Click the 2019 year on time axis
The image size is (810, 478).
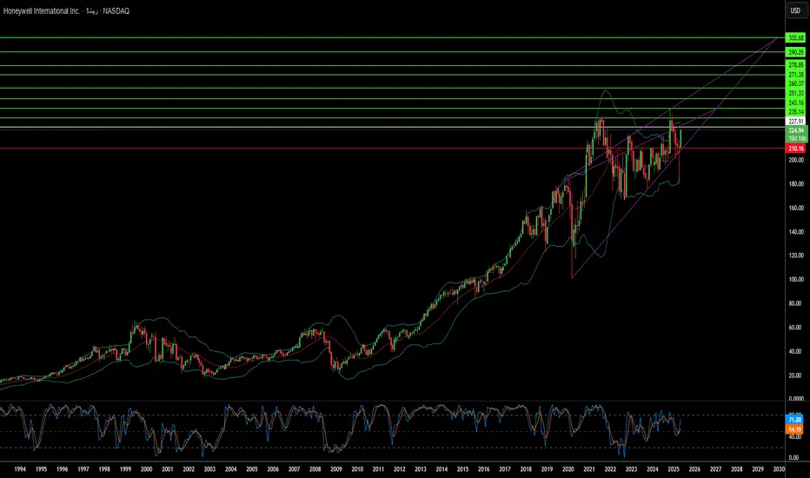547,469
